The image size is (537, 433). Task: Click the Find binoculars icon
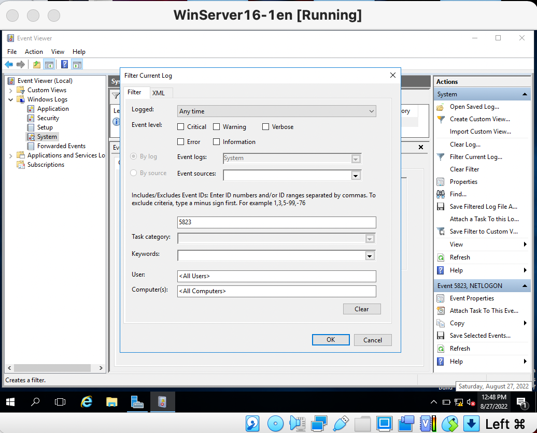[441, 194]
